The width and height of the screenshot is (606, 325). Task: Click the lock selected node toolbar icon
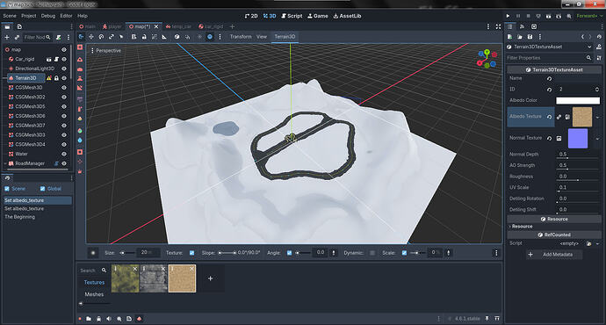click(x=144, y=37)
